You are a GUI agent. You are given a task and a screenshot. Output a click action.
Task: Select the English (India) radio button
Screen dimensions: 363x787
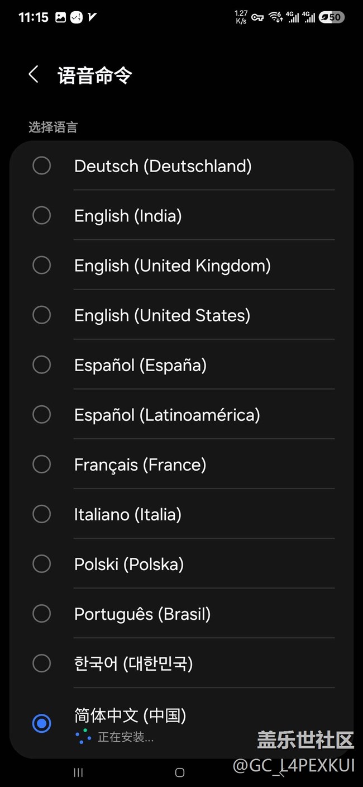42,215
